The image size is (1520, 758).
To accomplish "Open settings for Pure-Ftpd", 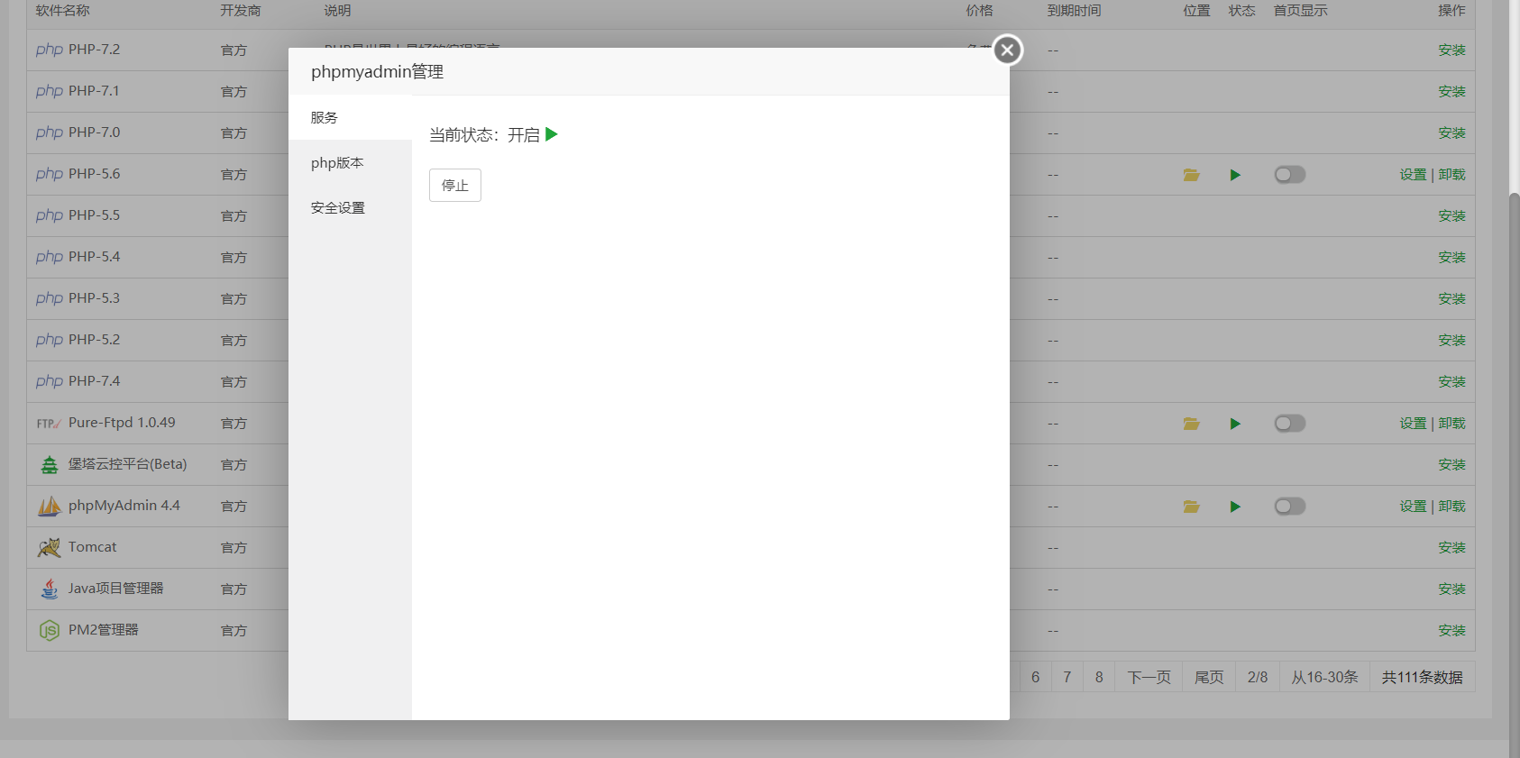I will tap(1413, 424).
